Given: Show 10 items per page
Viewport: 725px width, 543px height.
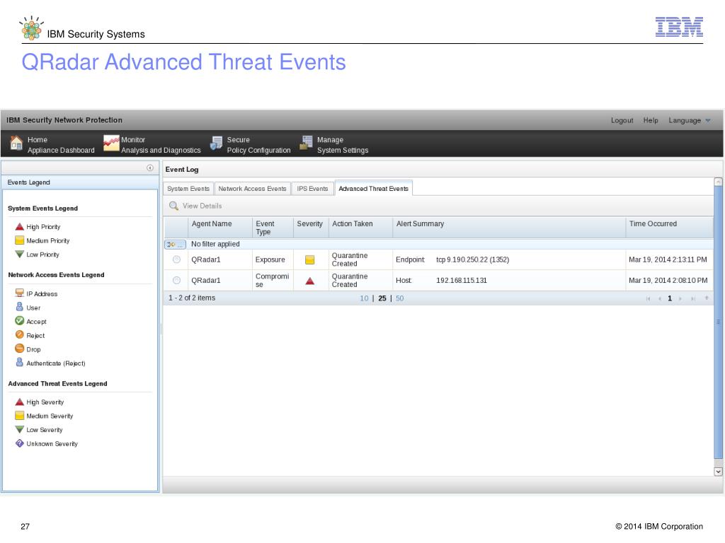Looking at the screenshot, I should pos(364,298).
